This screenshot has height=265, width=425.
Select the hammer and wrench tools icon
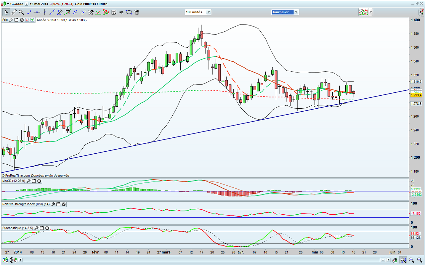coord(91,12)
